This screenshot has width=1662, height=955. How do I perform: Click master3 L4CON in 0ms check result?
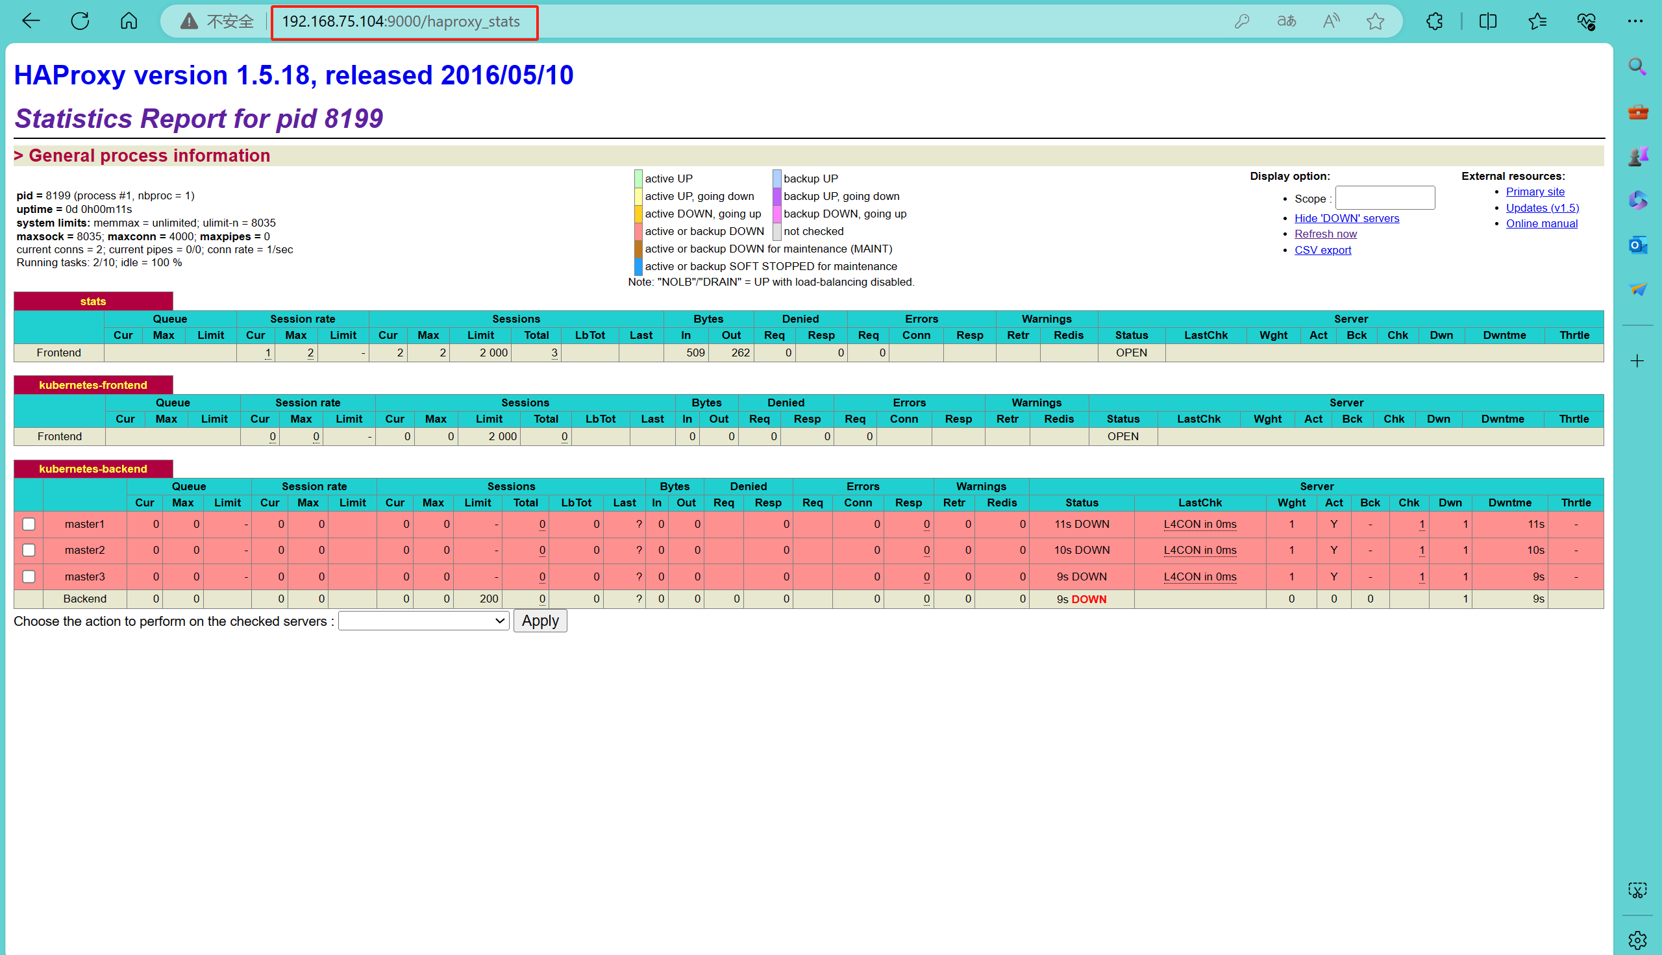[1199, 577]
